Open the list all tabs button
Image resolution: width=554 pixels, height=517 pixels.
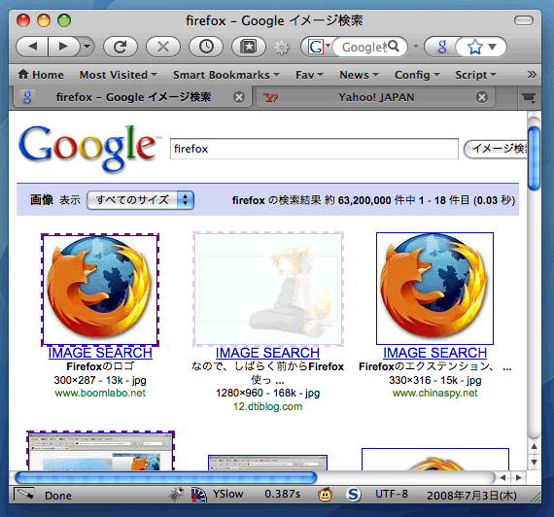(x=529, y=97)
